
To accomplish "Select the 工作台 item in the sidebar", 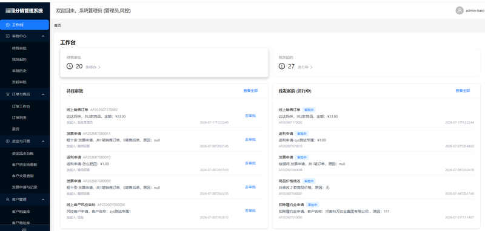I will (x=24, y=25).
